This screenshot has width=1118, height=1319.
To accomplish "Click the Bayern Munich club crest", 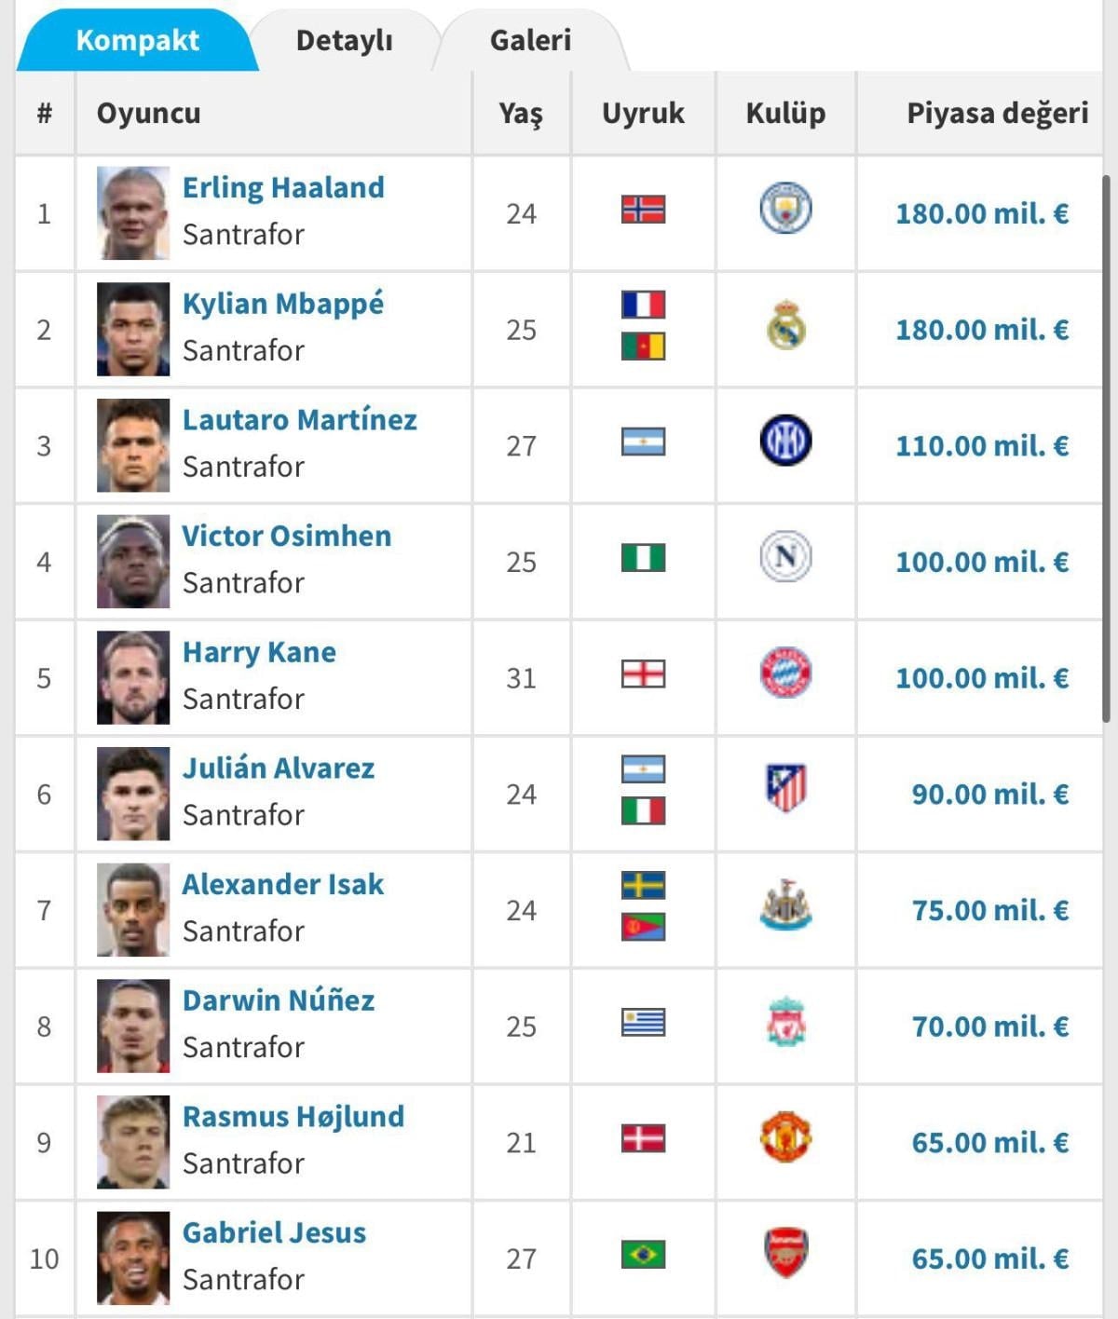I will (785, 673).
